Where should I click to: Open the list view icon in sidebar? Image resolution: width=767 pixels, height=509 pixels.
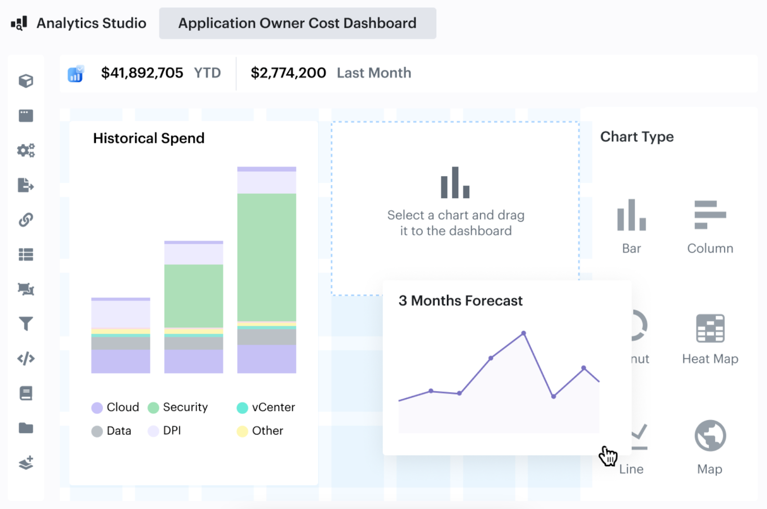[26, 254]
